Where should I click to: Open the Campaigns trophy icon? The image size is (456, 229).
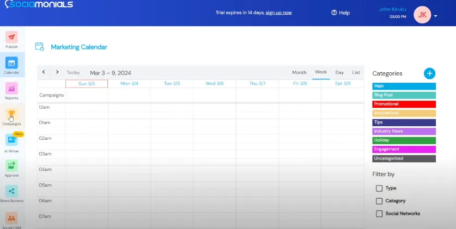point(11,114)
